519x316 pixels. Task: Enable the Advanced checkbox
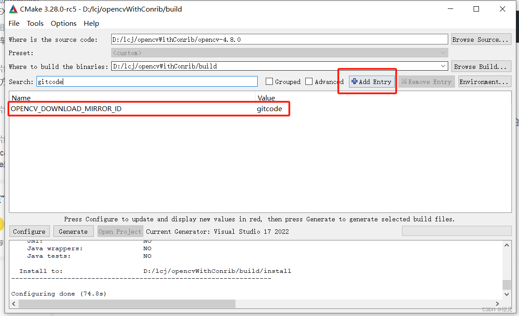[x=309, y=81]
